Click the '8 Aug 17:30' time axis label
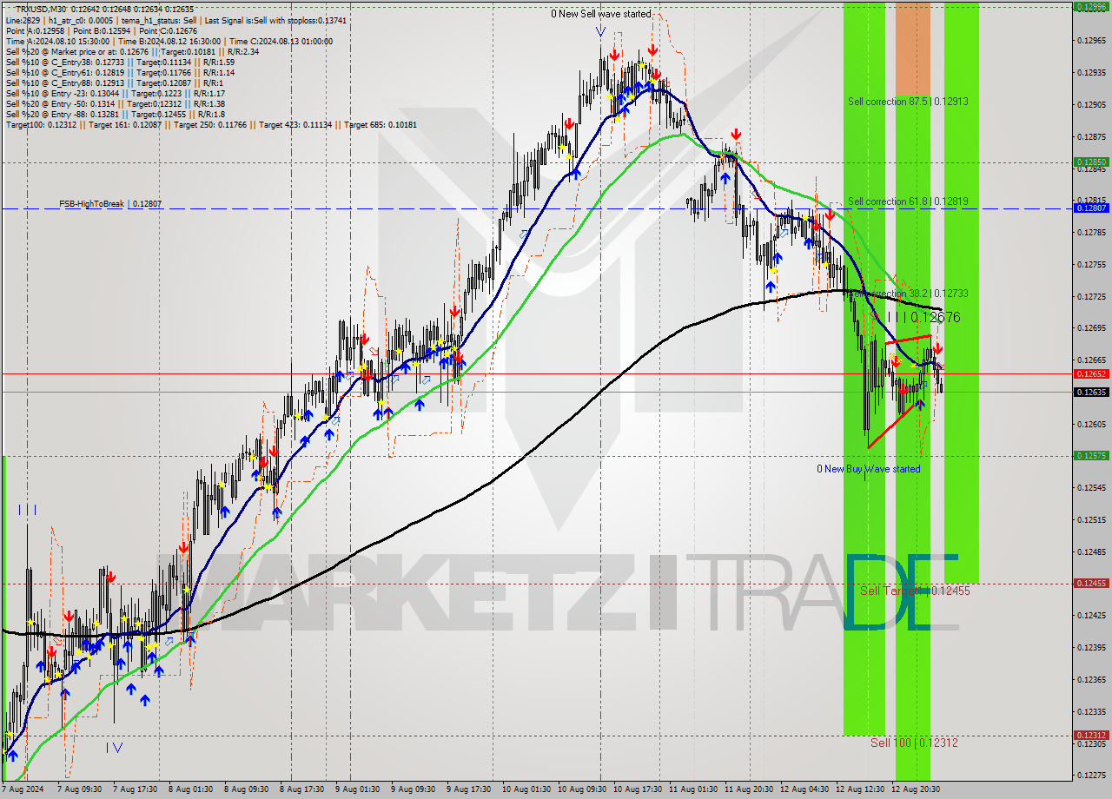This screenshot has width=1112, height=799. pyautogui.click(x=301, y=789)
